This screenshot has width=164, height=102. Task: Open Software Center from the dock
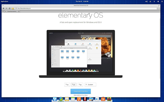click(103, 99)
